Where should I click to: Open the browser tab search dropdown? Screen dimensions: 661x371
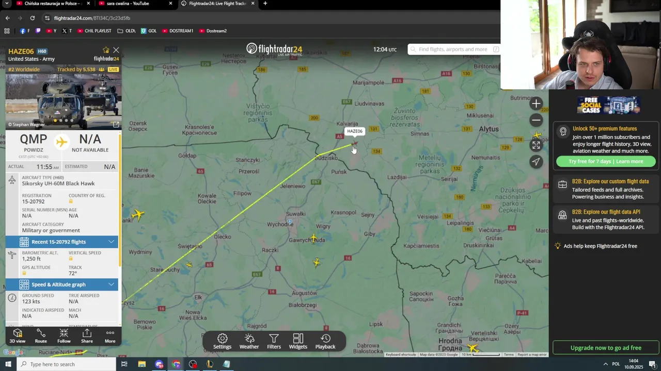pos(7,4)
